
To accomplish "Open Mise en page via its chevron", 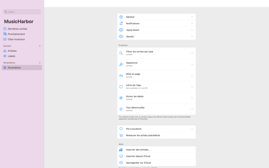I will point(192,76).
